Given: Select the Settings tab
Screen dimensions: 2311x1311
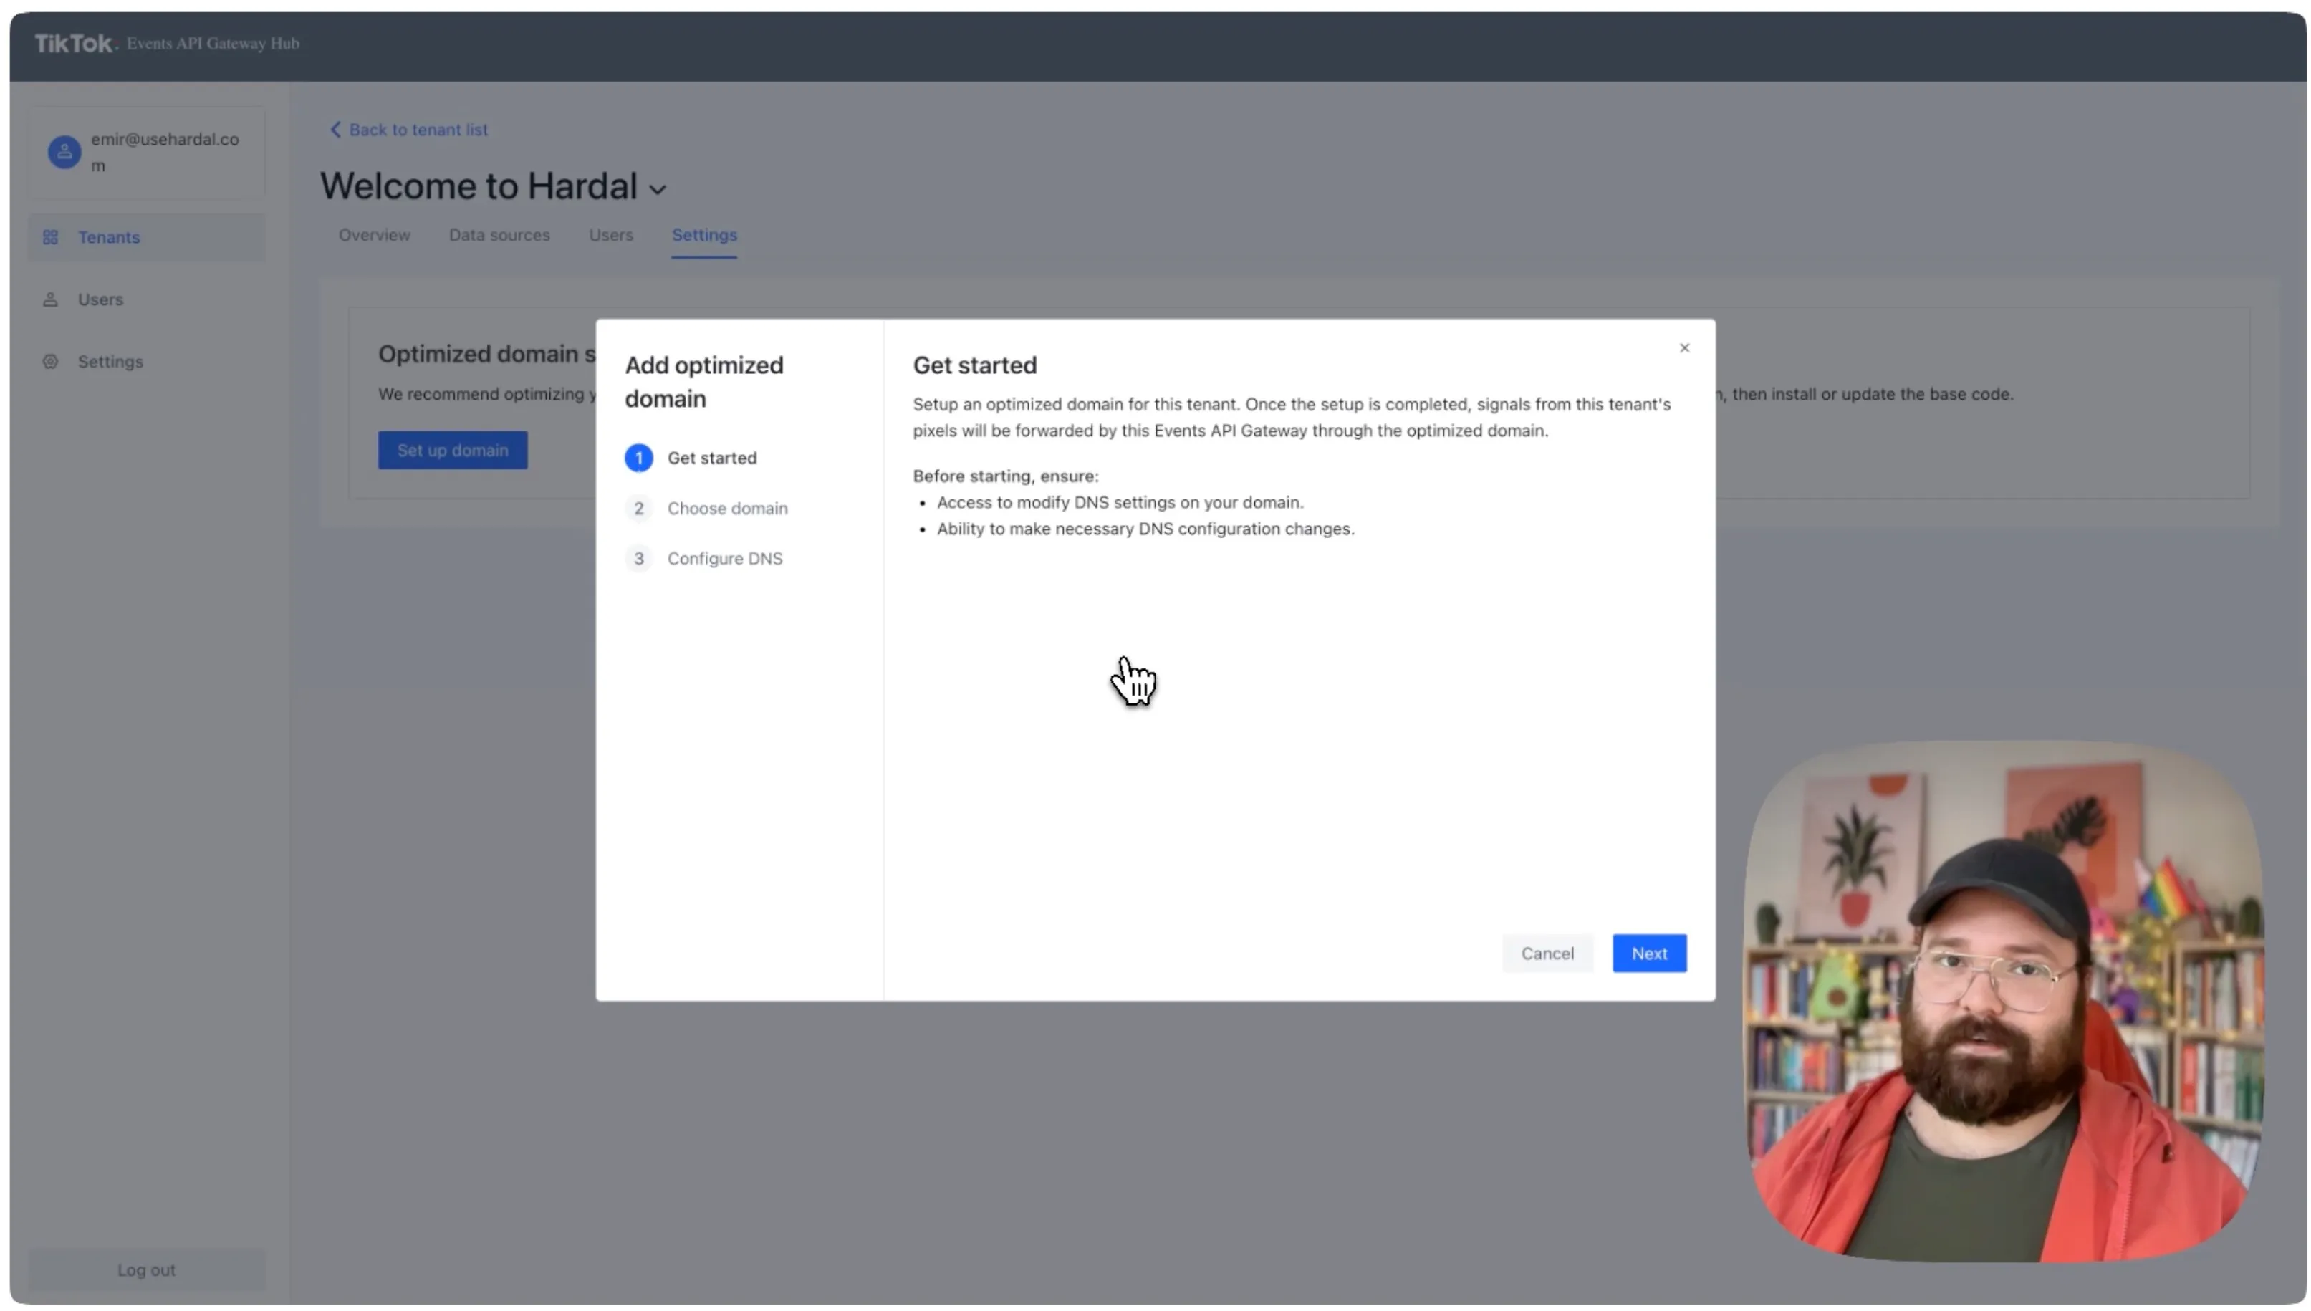Looking at the screenshot, I should pyautogui.click(x=704, y=234).
